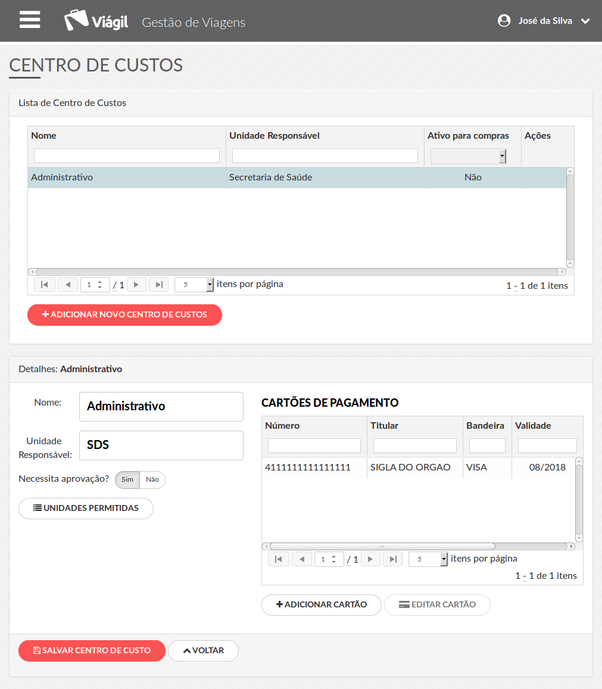Screen dimensions: 602x689
Task: Expand the José da Silva user dropdown
Action: pos(585,21)
